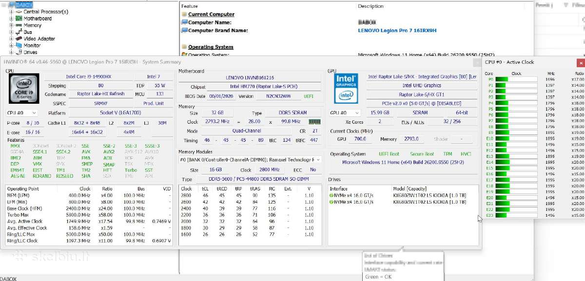Image resolution: width=585 pixels, height=281 pixels.
Task: Click the Intel Graphics logo
Action: [347, 88]
